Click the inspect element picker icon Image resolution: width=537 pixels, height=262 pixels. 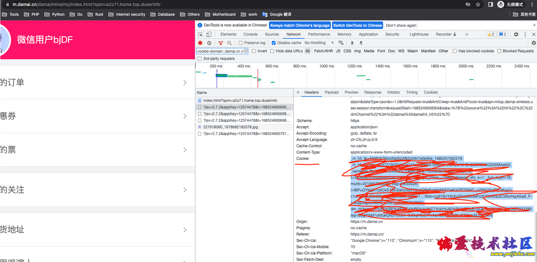201,34
